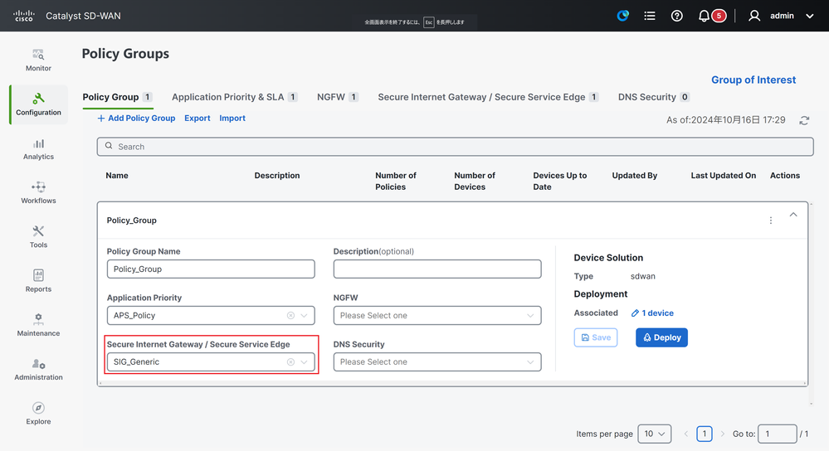Click the Save button
The image size is (829, 451).
pos(596,337)
